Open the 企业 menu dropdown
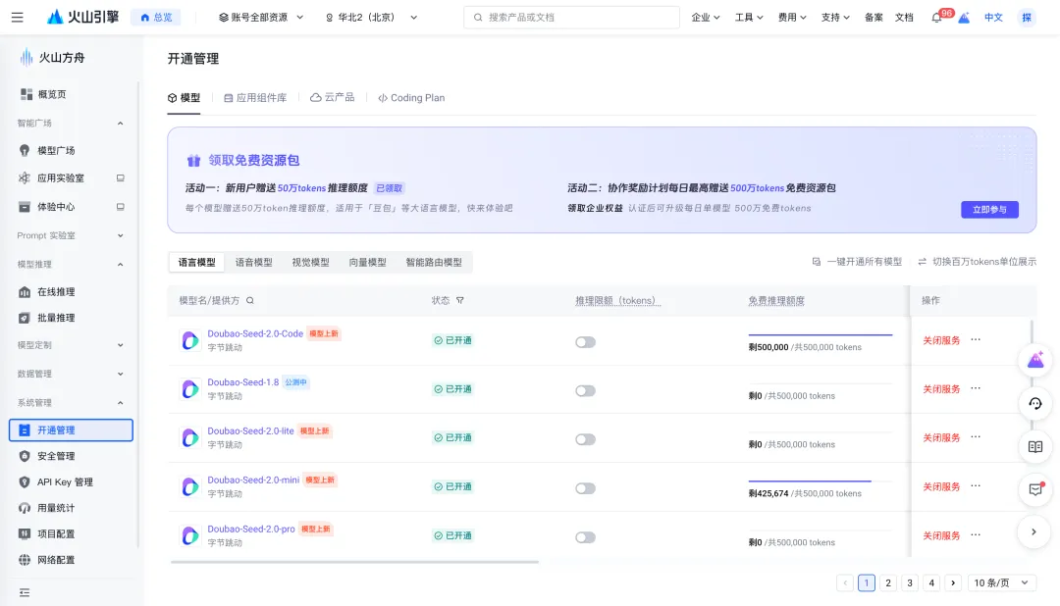Image resolution: width=1060 pixels, height=606 pixels. [x=705, y=18]
